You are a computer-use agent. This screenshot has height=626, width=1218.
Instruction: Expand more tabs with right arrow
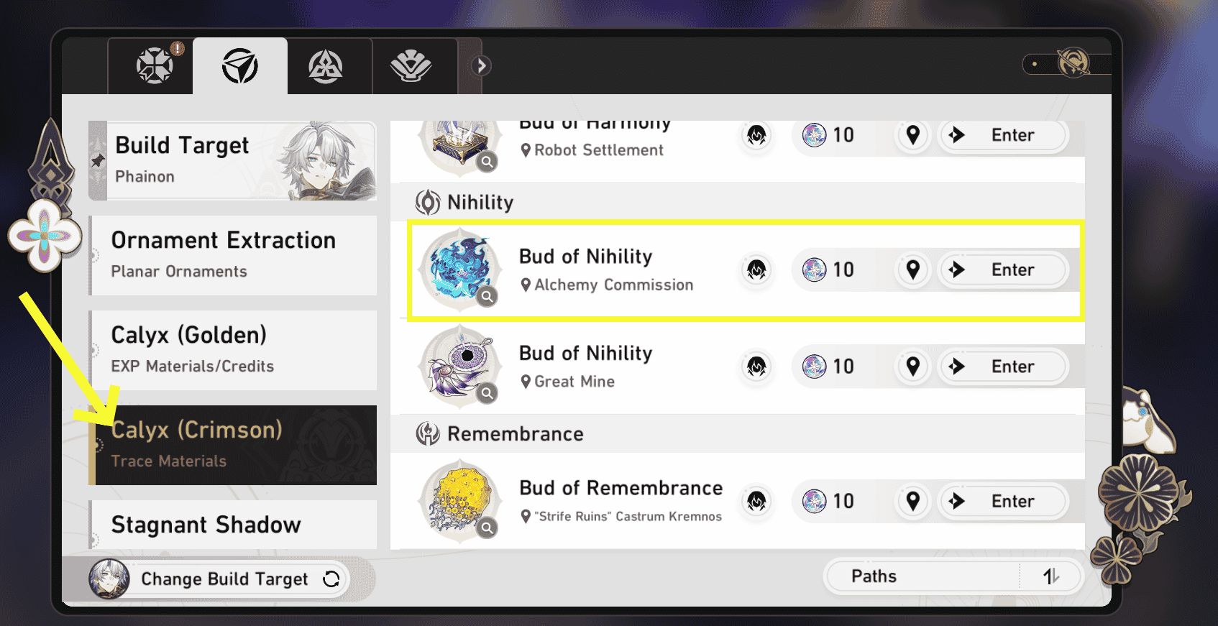click(x=481, y=66)
